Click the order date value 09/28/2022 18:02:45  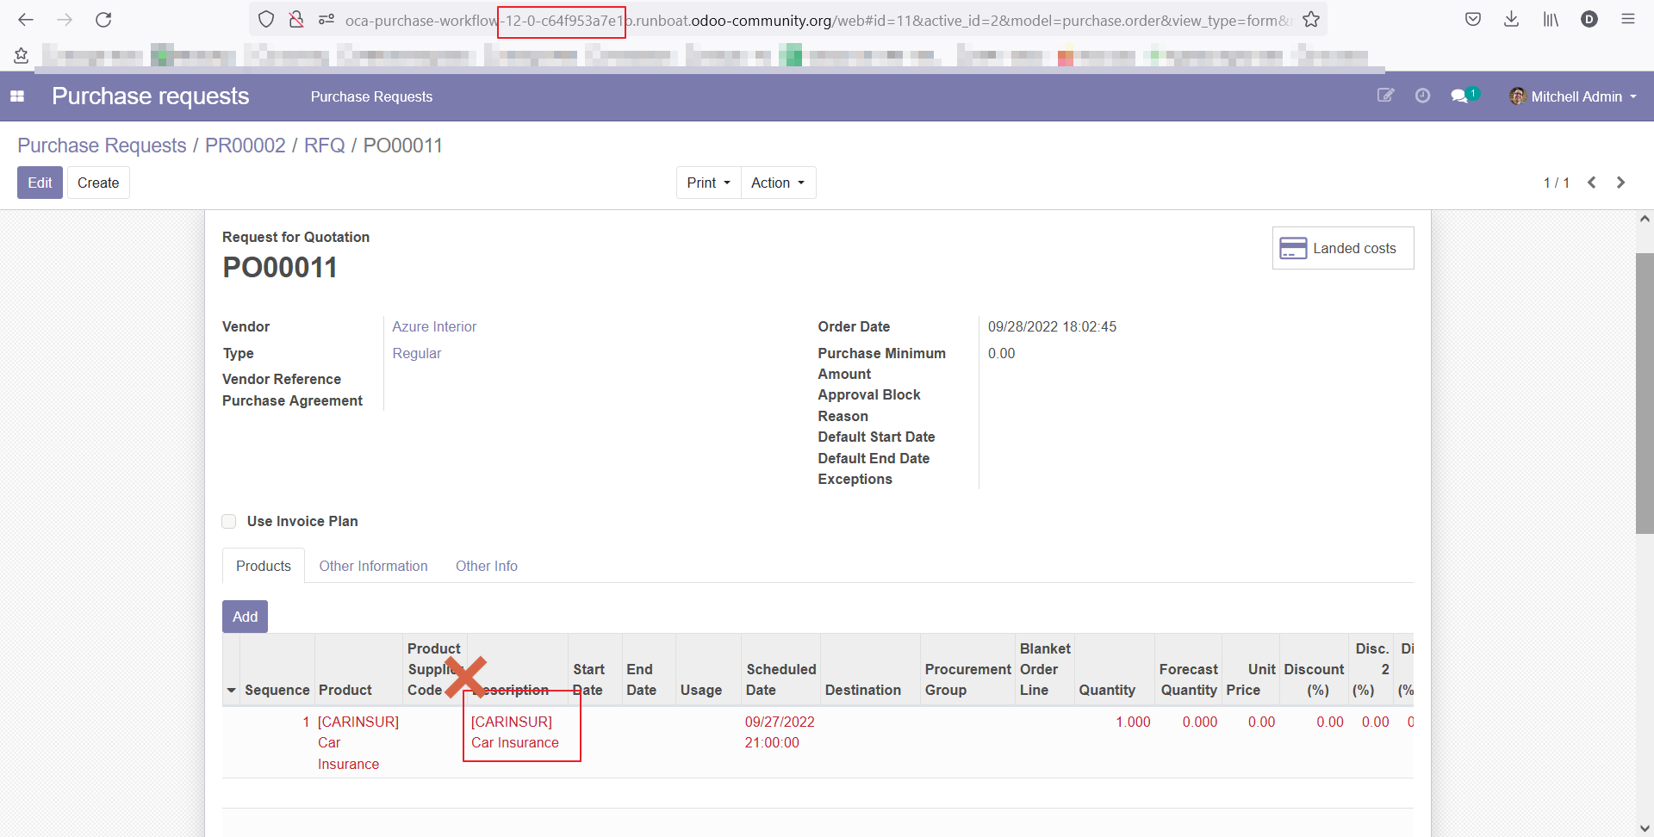[1052, 326]
